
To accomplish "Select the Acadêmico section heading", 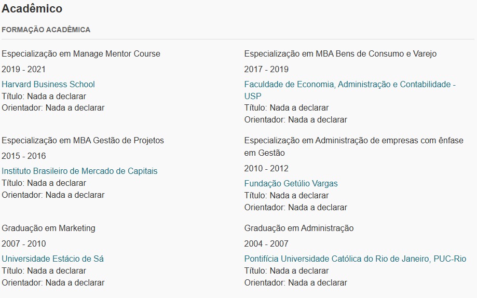I will pyautogui.click(x=32, y=8).
